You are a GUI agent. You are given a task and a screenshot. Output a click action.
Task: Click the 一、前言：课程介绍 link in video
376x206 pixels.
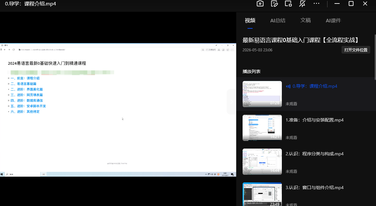tap(25, 78)
